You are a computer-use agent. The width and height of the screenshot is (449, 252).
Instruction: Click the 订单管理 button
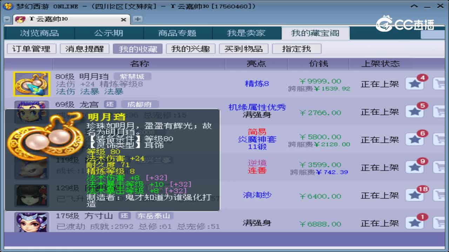point(32,49)
